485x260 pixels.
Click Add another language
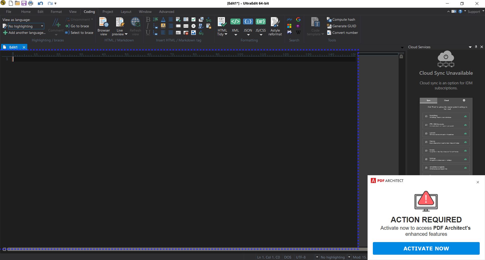tap(24, 33)
